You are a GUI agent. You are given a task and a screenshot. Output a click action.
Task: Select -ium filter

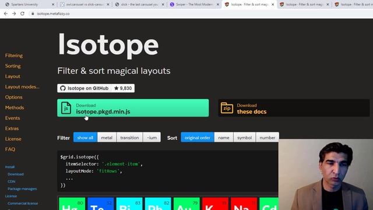coord(152,138)
